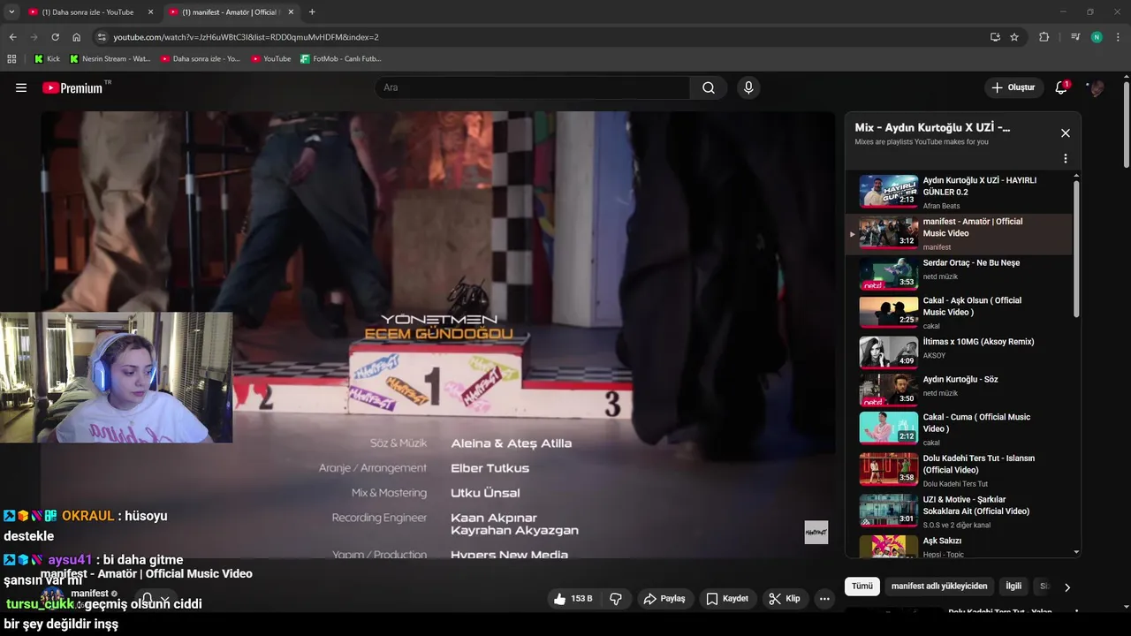The width and height of the screenshot is (1131, 636).
Task: Open Chrome extensions puzzle icon
Action: (x=1044, y=37)
